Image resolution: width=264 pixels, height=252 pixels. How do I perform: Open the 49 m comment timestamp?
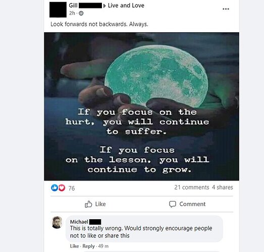point(103,246)
